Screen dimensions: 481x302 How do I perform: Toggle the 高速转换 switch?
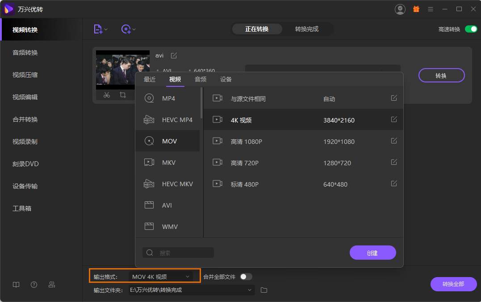(471, 29)
